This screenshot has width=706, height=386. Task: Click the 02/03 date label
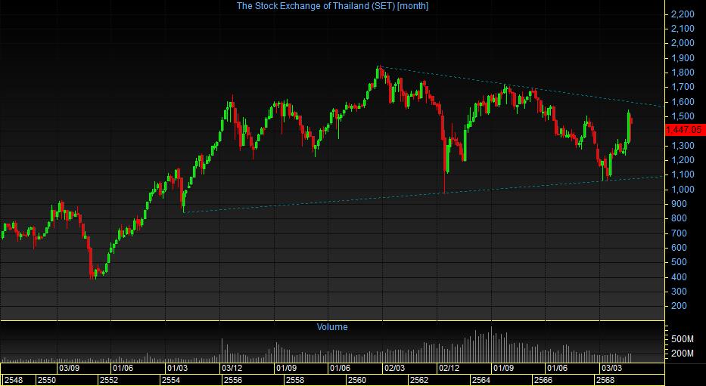394,368
